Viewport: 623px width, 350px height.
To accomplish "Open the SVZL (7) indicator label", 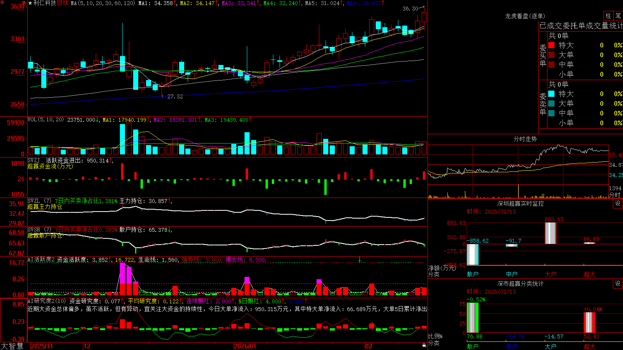I will tap(39, 201).
